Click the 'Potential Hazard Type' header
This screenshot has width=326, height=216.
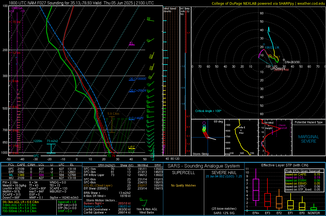pos(309,122)
